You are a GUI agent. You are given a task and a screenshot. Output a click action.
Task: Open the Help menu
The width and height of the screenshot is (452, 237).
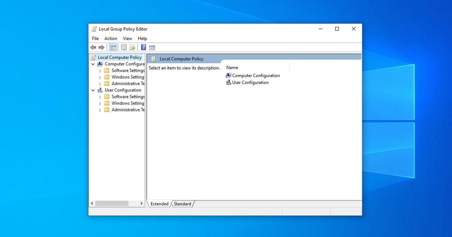[142, 38]
